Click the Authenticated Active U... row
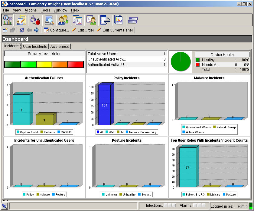254x211 pixels. pyautogui.click(x=126, y=65)
